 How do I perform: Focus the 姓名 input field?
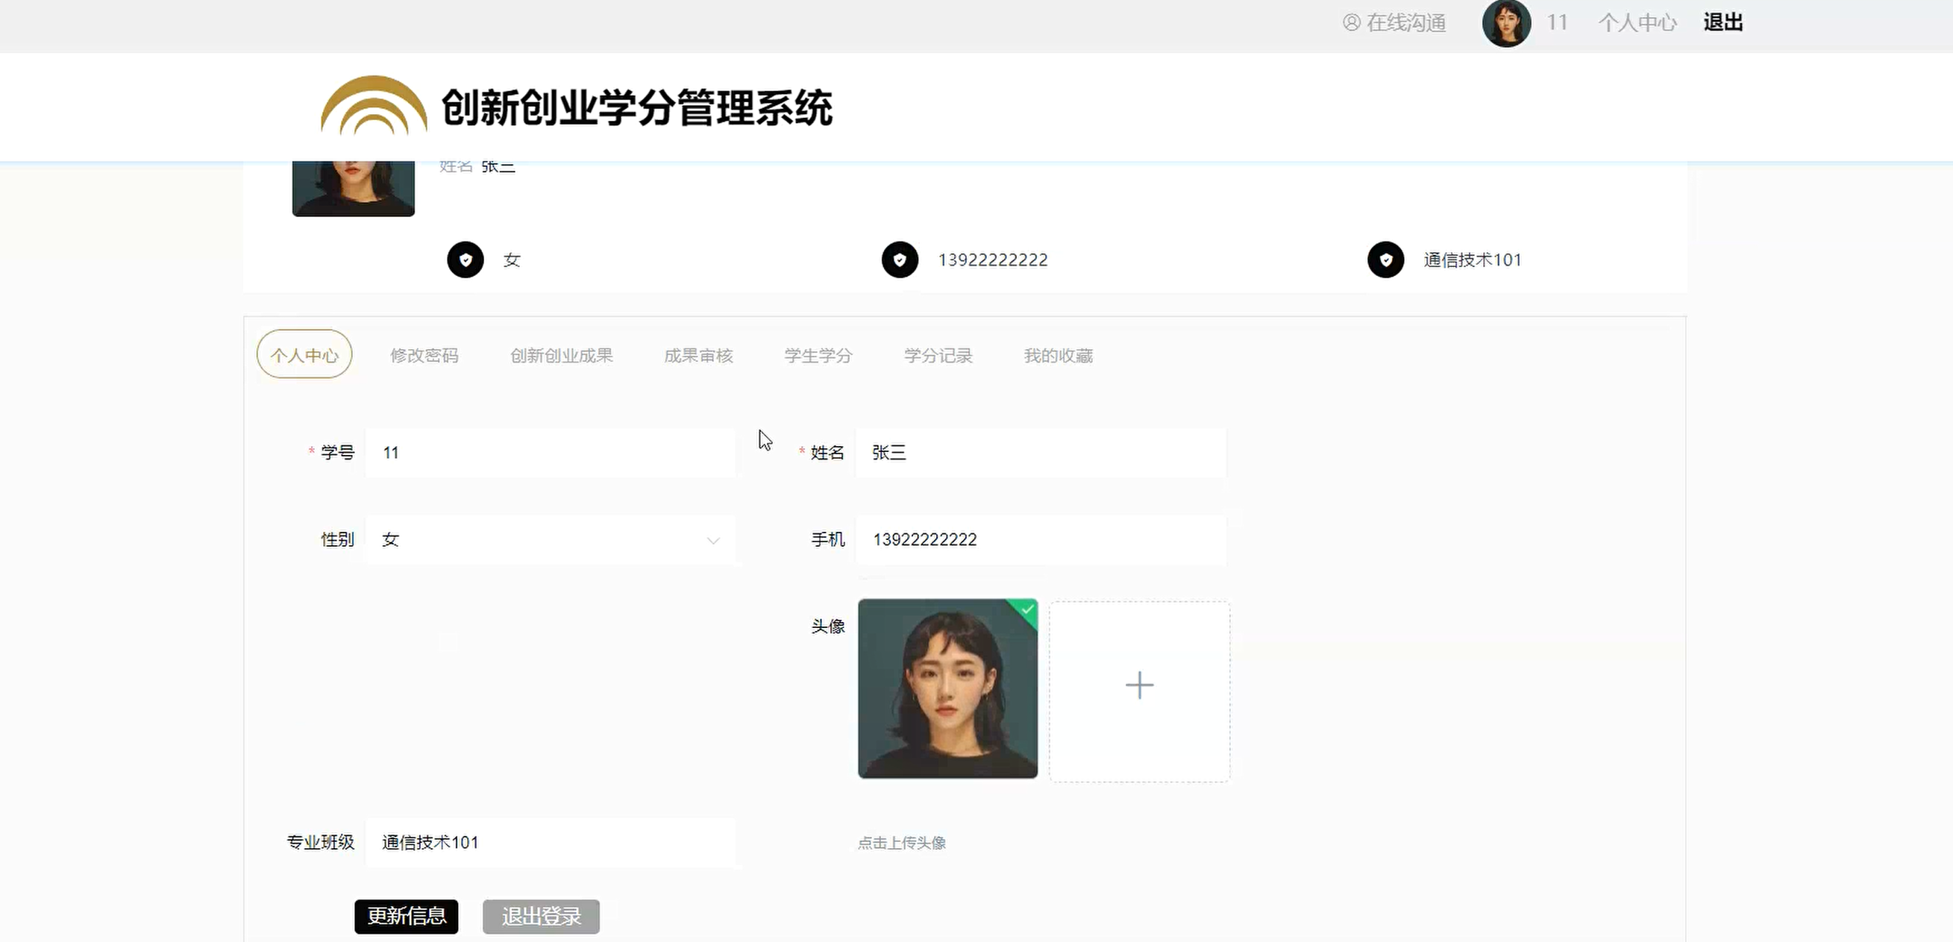pos(1041,453)
